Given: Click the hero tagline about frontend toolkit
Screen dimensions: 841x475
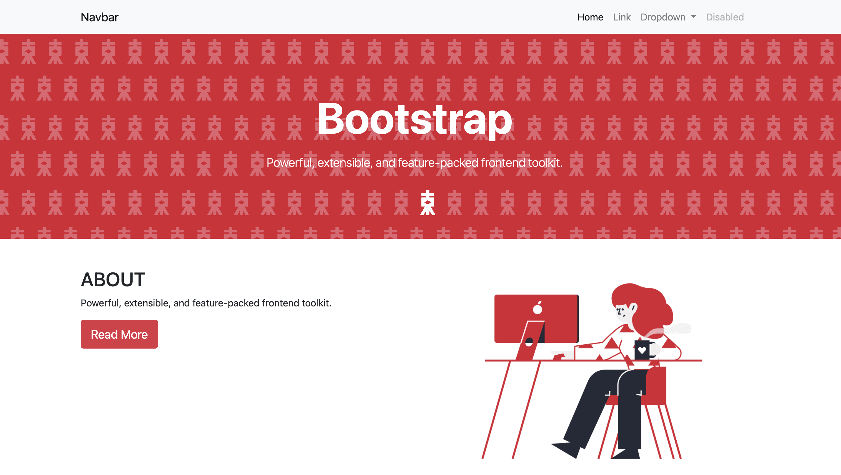Looking at the screenshot, I should pyautogui.click(x=414, y=163).
